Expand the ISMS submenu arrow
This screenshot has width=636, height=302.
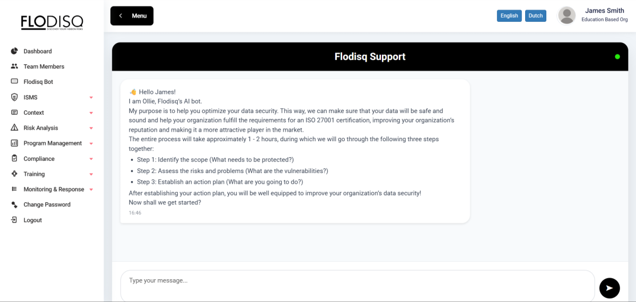pyautogui.click(x=91, y=98)
